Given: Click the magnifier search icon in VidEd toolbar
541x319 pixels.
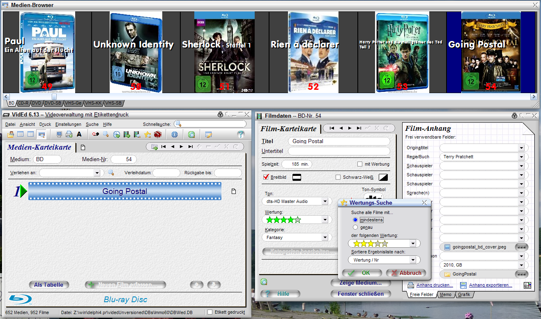Looking at the screenshot, I should tap(106, 134).
